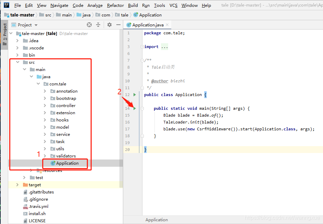Close the Application.java editor tab
This screenshot has height=224, width=323.
click(x=167, y=25)
